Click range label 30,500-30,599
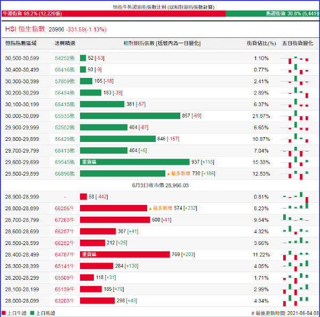The width and height of the screenshot is (320, 317). click(22, 58)
